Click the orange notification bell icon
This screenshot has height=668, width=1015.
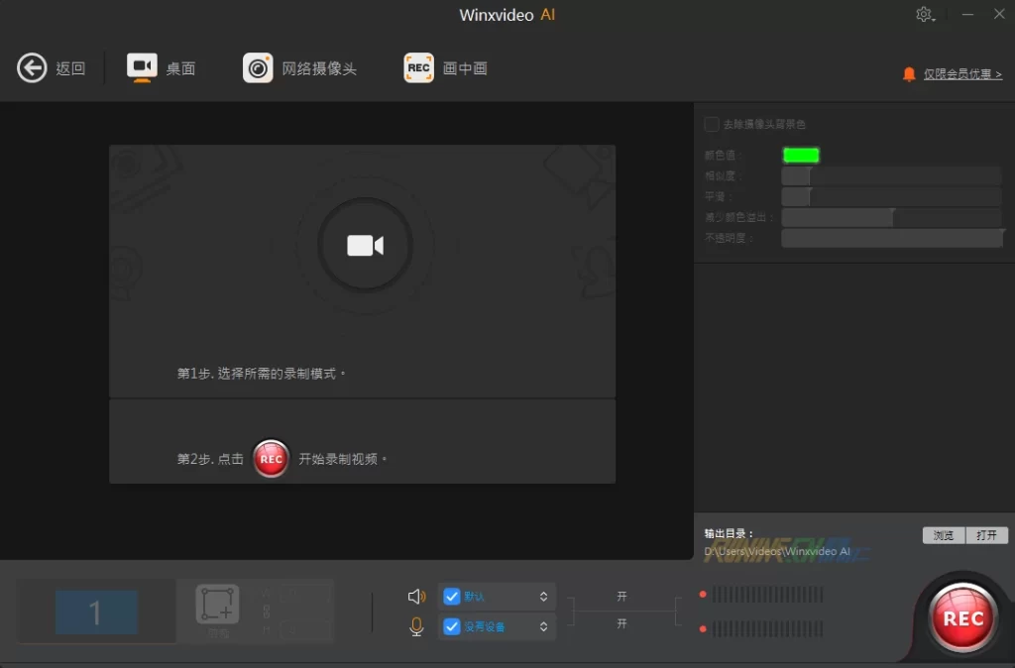(909, 74)
